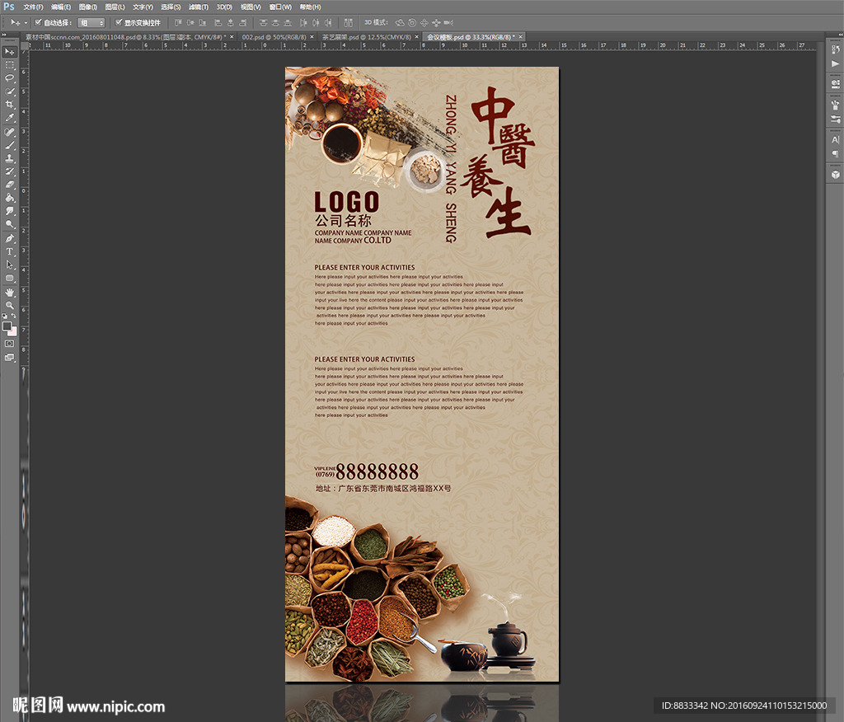844x722 pixels.
Task: Open the History panel icon
Action: pos(836,49)
